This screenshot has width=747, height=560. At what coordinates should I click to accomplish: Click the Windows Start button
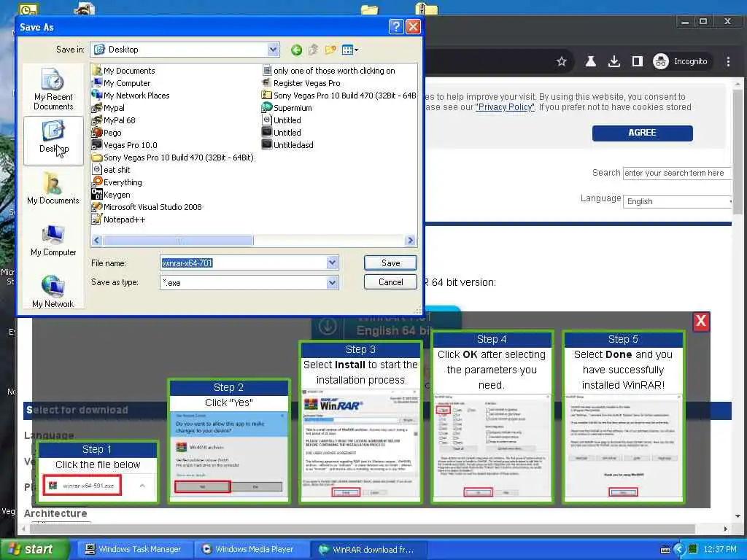point(34,549)
